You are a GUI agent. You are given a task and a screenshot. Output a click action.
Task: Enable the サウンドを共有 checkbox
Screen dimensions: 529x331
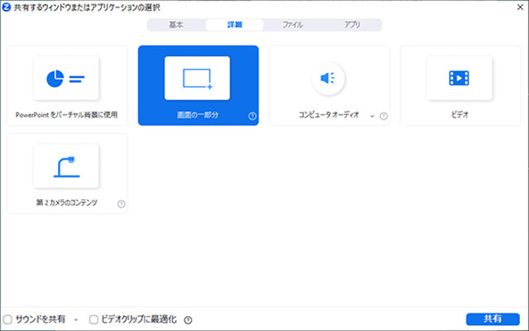[7, 319]
